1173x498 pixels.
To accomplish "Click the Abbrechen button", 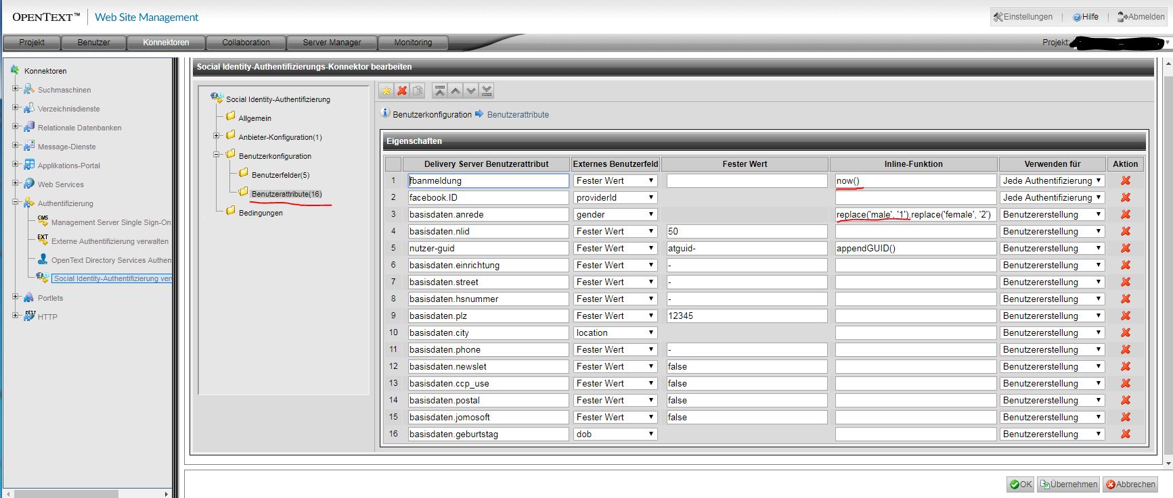I will tap(1130, 484).
